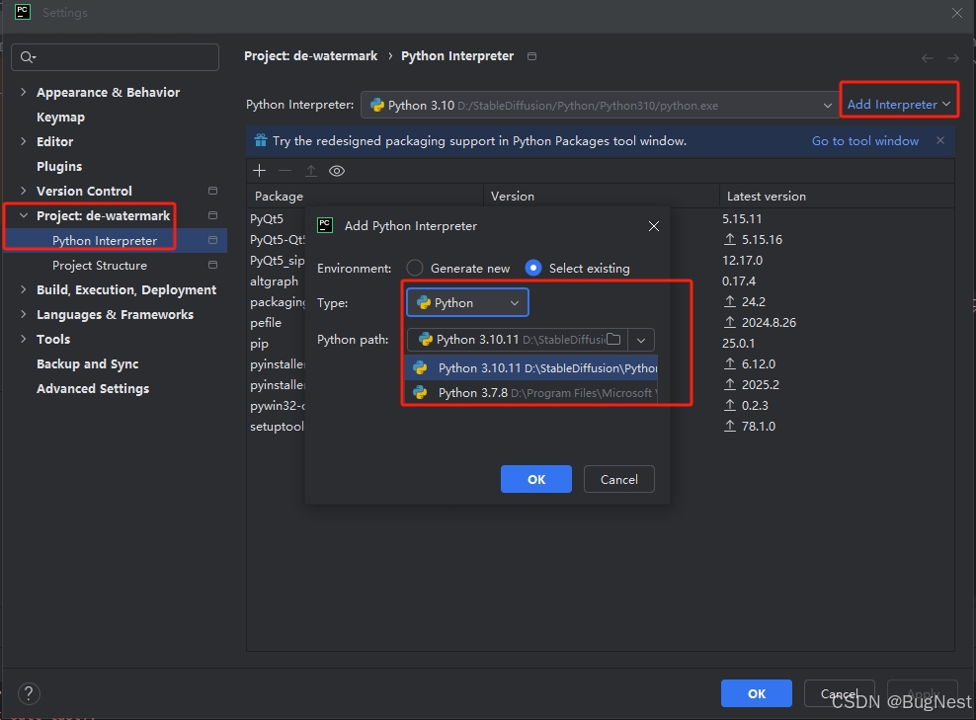Image resolution: width=976 pixels, height=720 pixels.
Task: Toggle show early releases eye icon
Action: coord(337,171)
